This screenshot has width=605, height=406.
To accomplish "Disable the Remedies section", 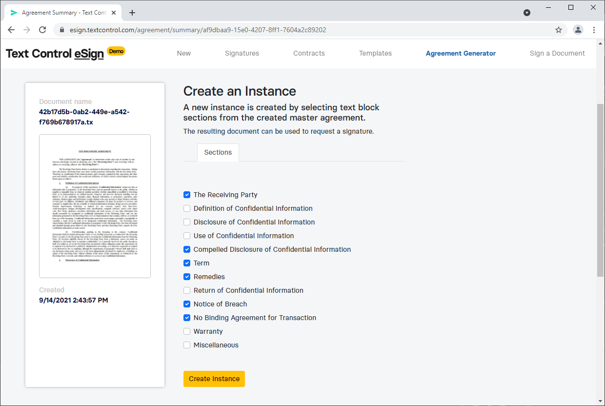I will click(x=187, y=277).
